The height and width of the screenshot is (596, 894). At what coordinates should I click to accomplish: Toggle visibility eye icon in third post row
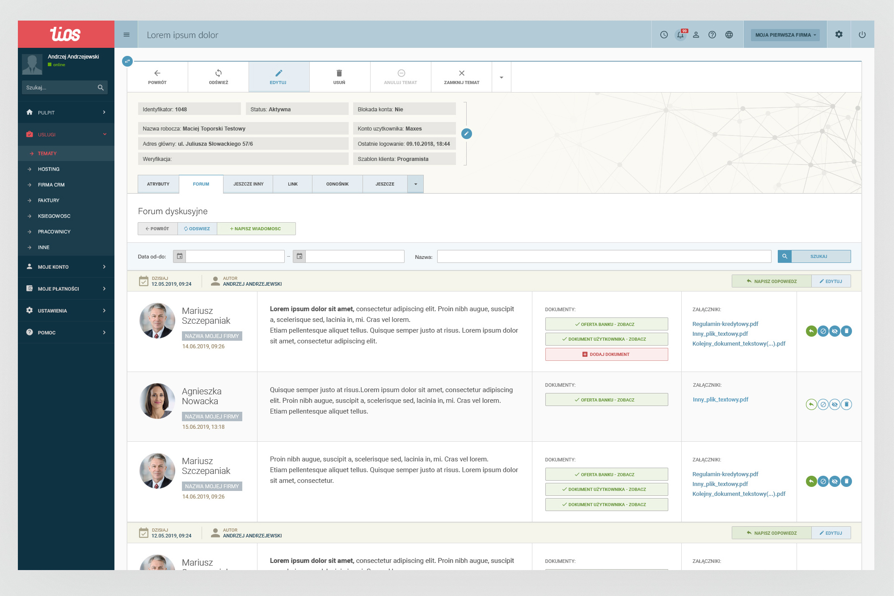point(835,482)
